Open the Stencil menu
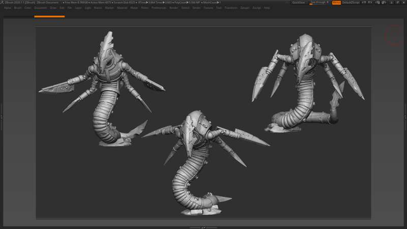 [x=185, y=8]
